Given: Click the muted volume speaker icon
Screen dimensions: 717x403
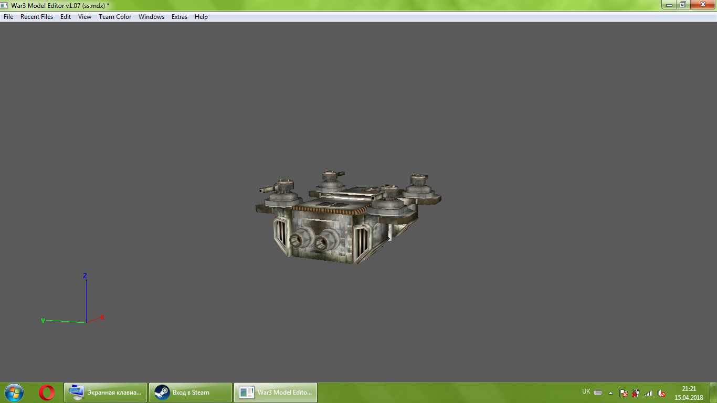Looking at the screenshot, I should 661,393.
